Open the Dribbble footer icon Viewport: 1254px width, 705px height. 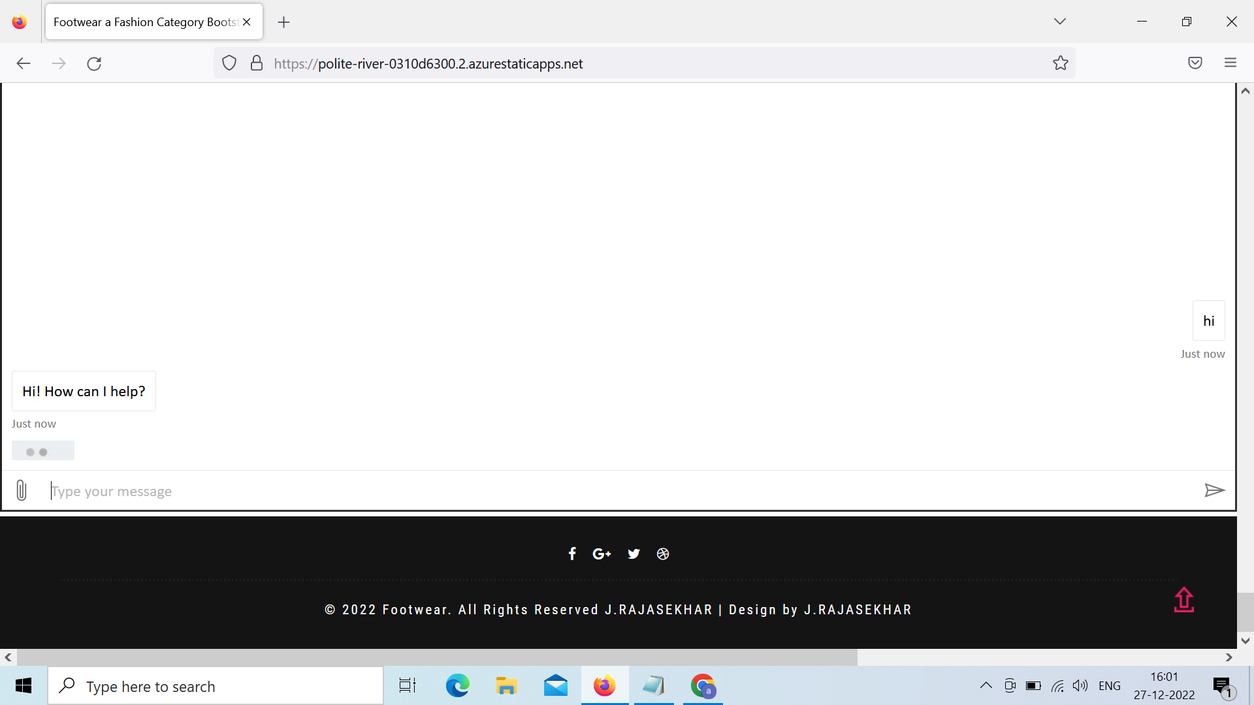coord(663,554)
